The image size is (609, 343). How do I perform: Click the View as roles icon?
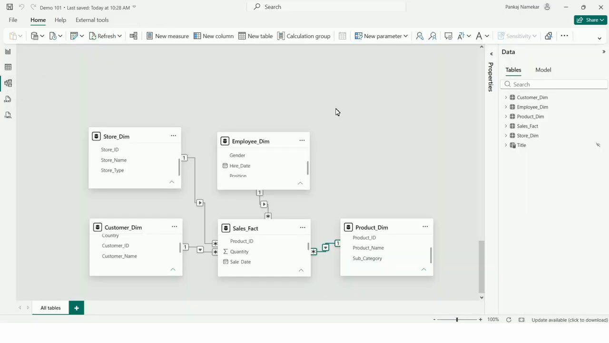pyautogui.click(x=432, y=36)
